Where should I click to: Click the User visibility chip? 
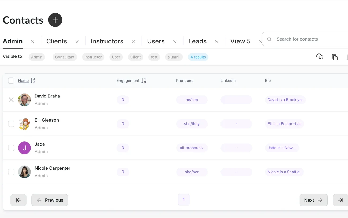(x=116, y=57)
